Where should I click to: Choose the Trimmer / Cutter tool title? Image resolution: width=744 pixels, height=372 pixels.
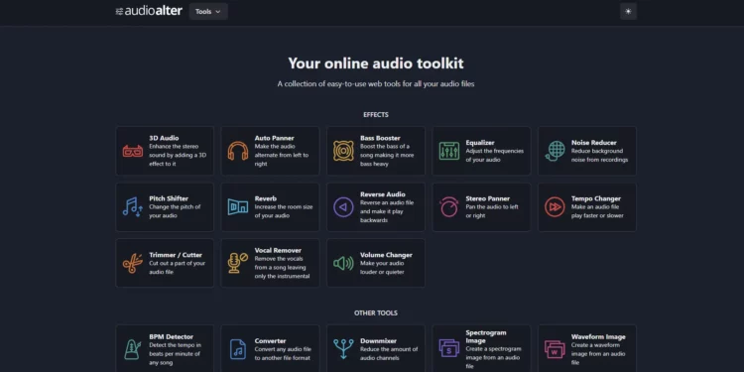(176, 255)
